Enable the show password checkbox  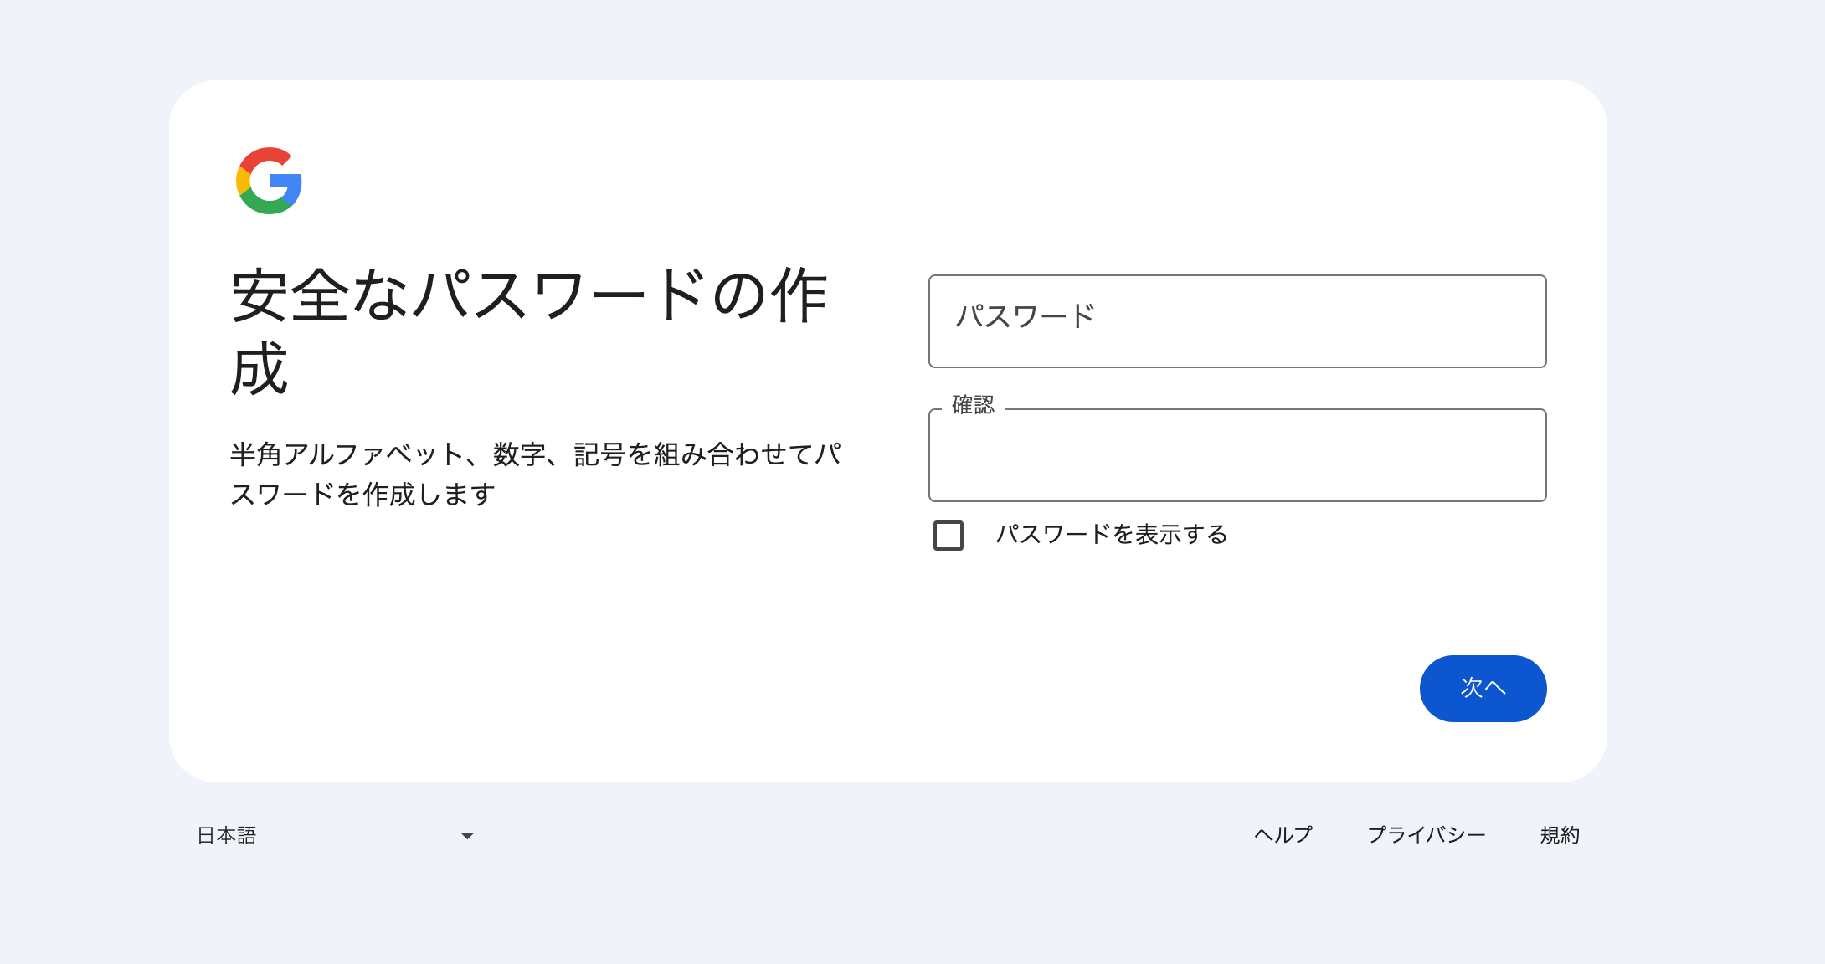[948, 536]
